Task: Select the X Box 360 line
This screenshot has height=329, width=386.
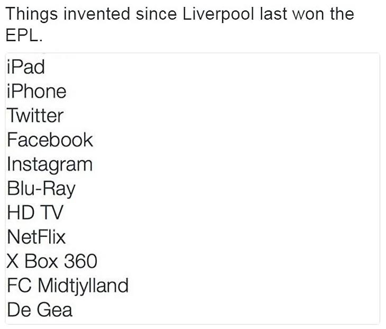Action: pyautogui.click(x=52, y=261)
